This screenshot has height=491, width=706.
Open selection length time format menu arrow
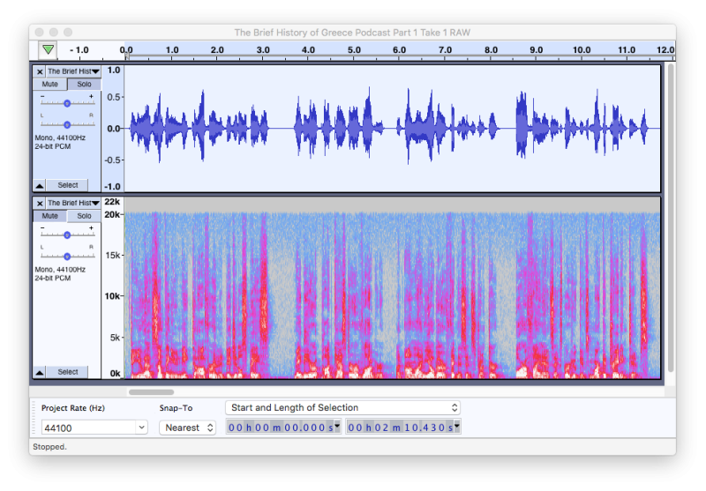tap(456, 427)
